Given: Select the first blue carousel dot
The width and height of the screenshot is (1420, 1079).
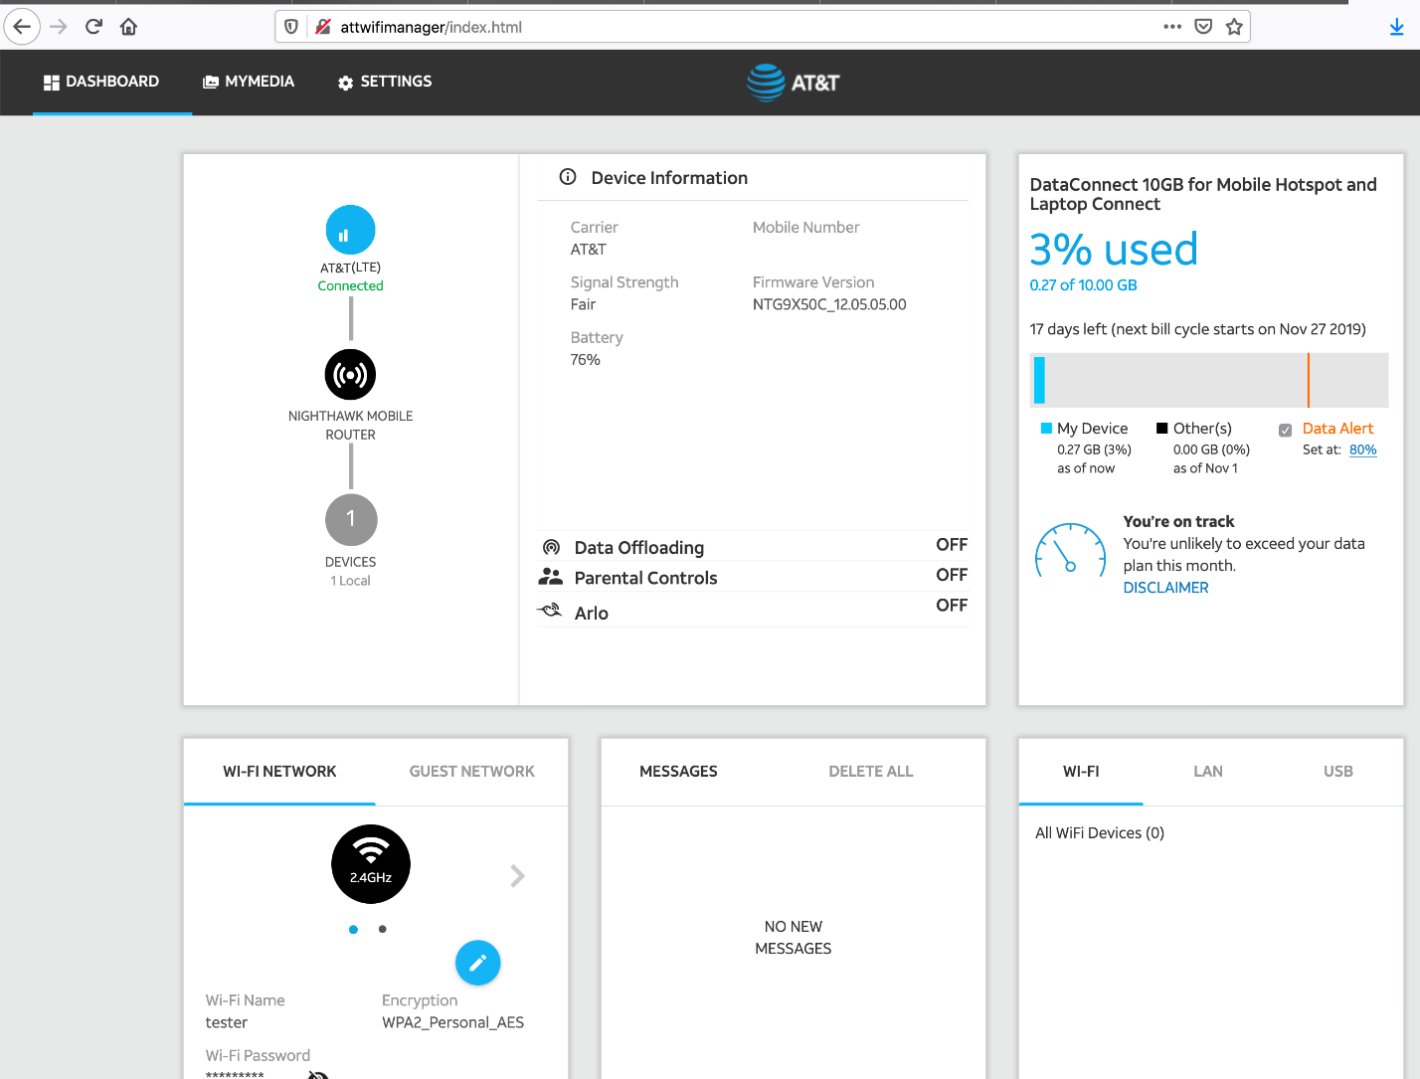Looking at the screenshot, I should (x=353, y=929).
